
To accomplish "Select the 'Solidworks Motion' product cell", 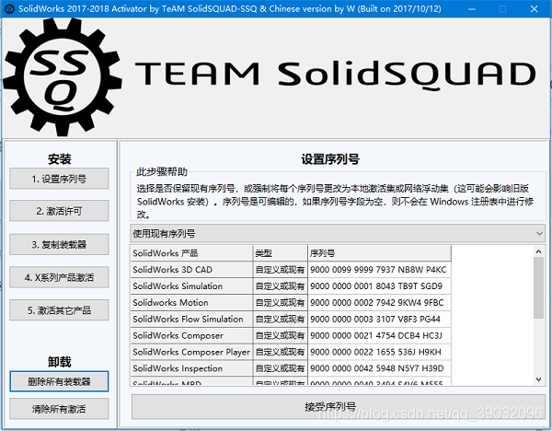I will pos(191,302).
